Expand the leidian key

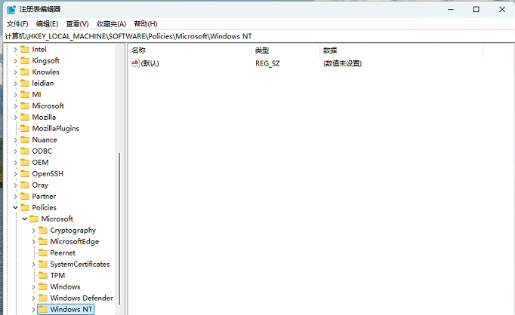pyautogui.click(x=15, y=84)
